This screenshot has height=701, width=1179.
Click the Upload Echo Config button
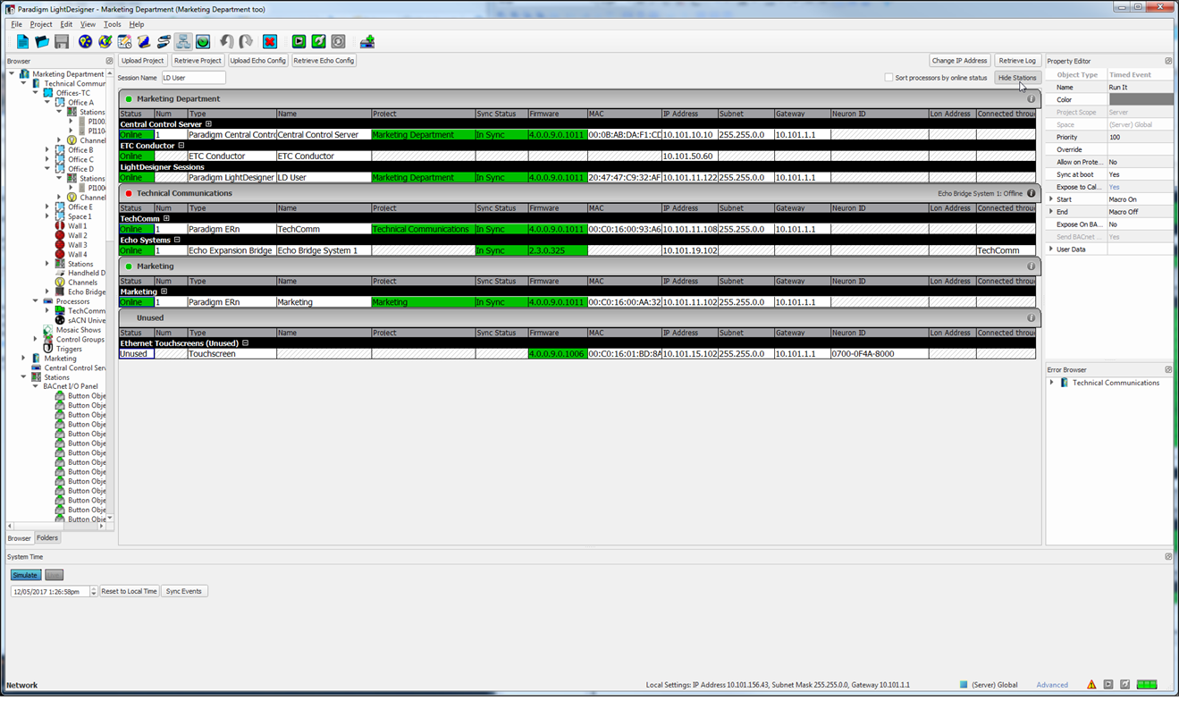pyautogui.click(x=258, y=61)
